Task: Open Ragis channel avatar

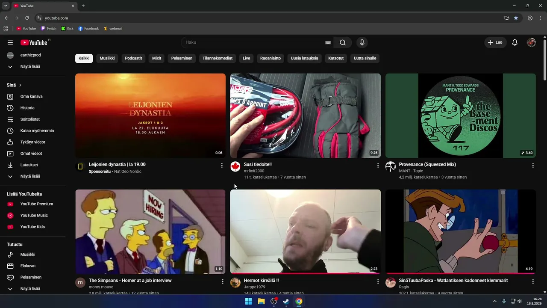Action: tap(391, 282)
